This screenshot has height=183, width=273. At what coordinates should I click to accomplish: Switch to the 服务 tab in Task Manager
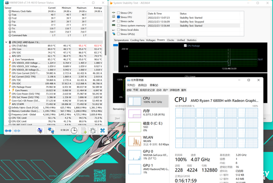[x=184, y=90]
